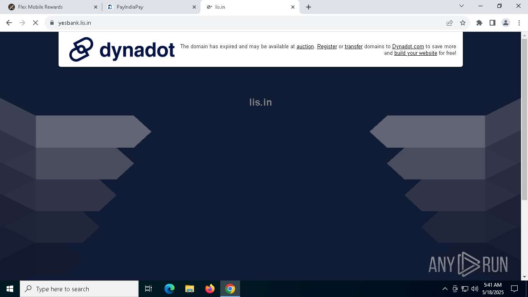The height and width of the screenshot is (297, 528).
Task: Launch Microsoft Edge from the taskbar
Action: click(170, 289)
